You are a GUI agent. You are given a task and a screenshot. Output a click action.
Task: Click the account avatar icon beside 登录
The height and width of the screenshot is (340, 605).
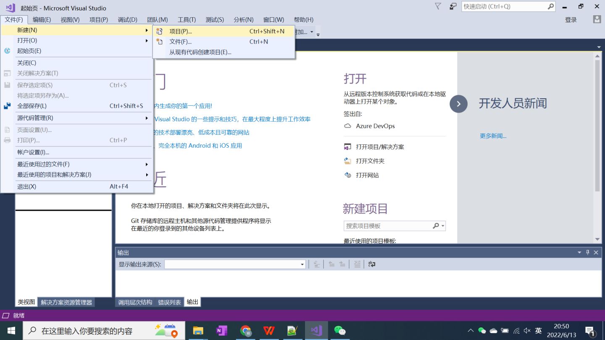coord(597,19)
